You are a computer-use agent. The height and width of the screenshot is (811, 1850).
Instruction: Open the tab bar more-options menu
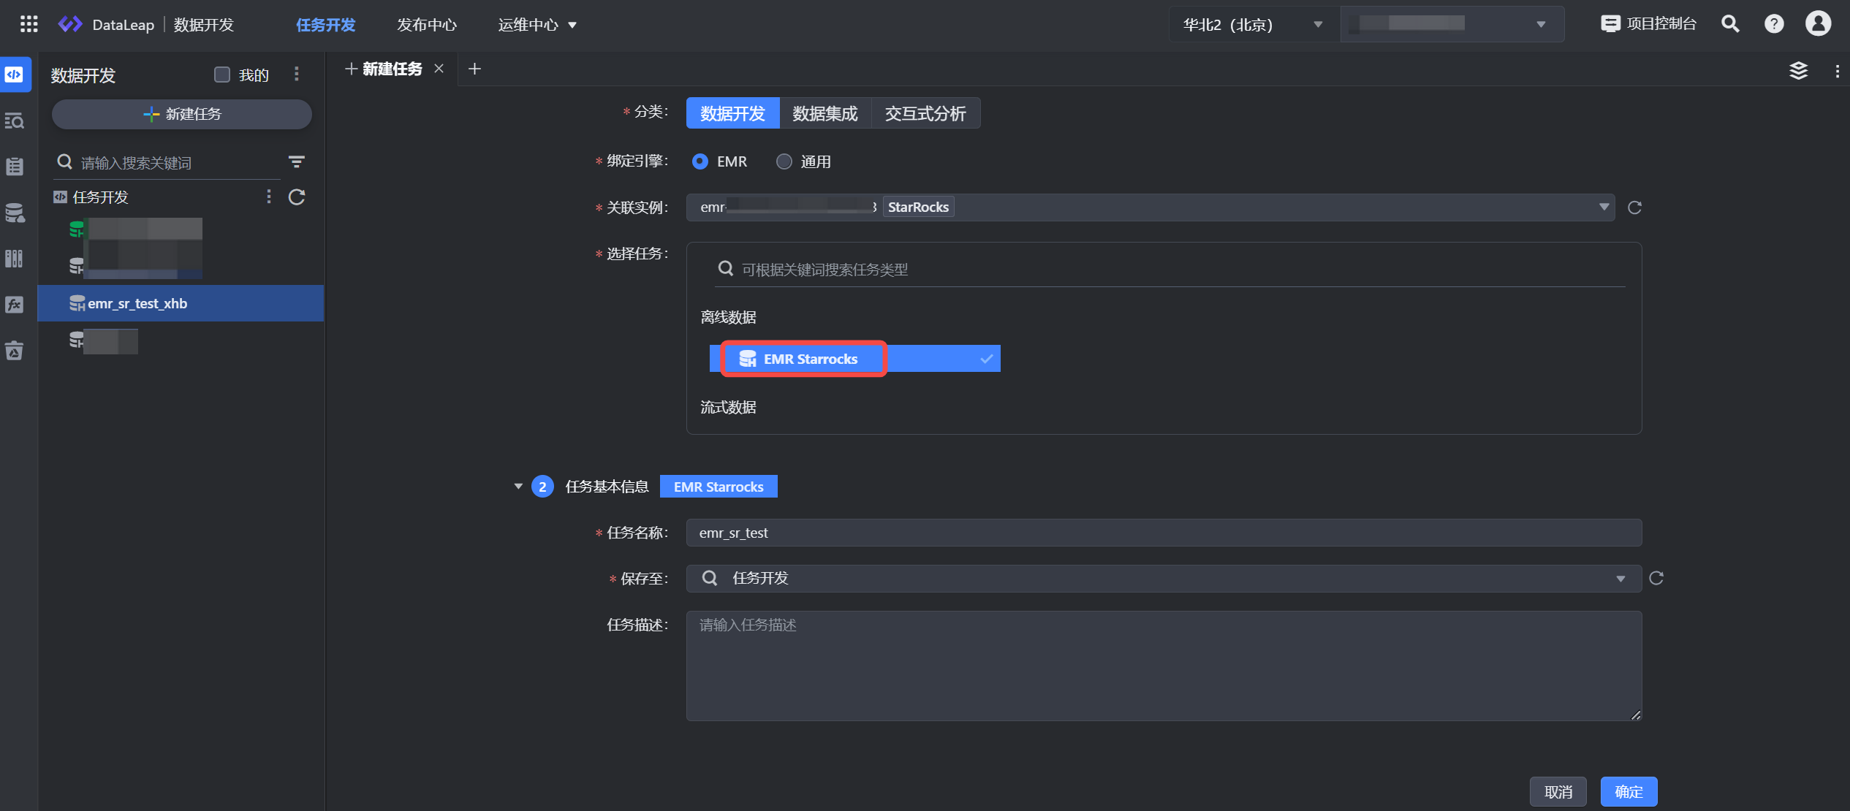(x=1837, y=71)
